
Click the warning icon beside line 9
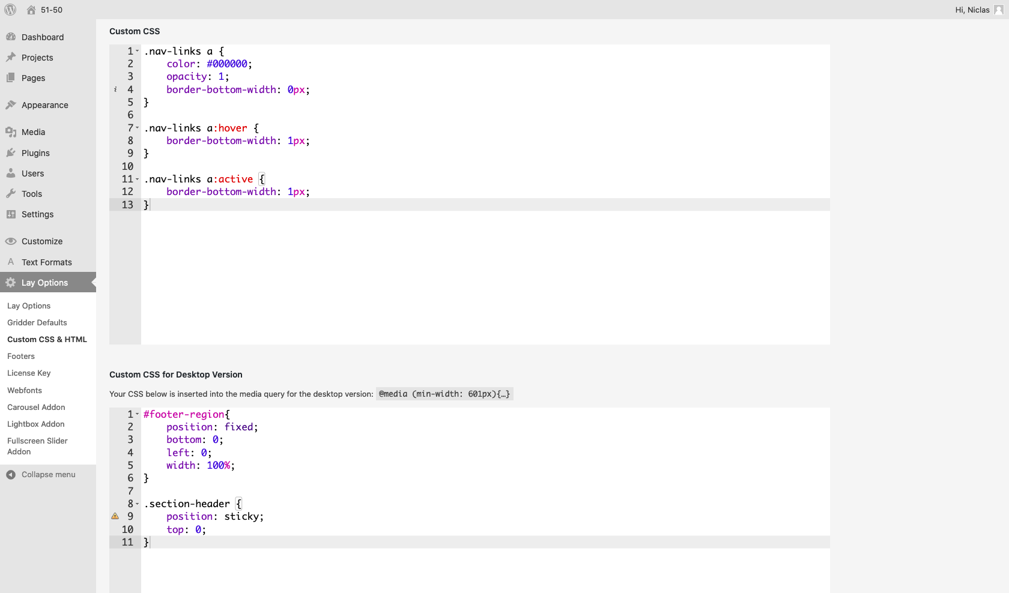pyautogui.click(x=114, y=517)
